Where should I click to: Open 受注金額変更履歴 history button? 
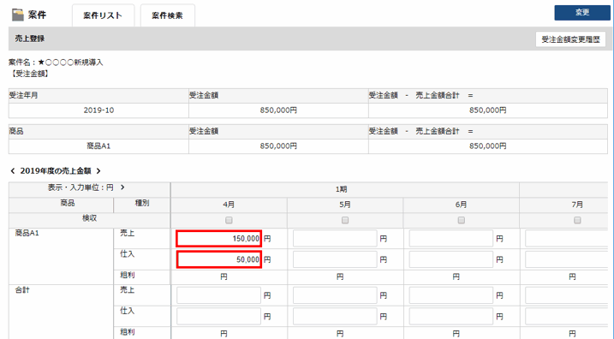click(x=570, y=39)
